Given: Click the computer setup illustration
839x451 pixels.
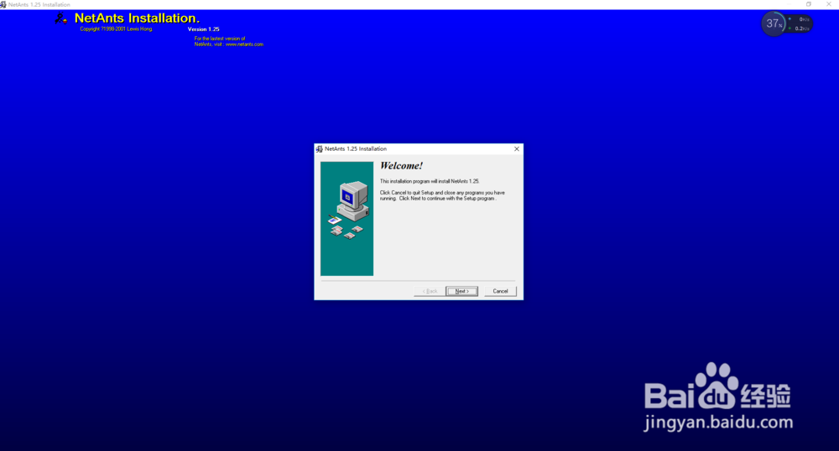Looking at the screenshot, I should click(347, 219).
